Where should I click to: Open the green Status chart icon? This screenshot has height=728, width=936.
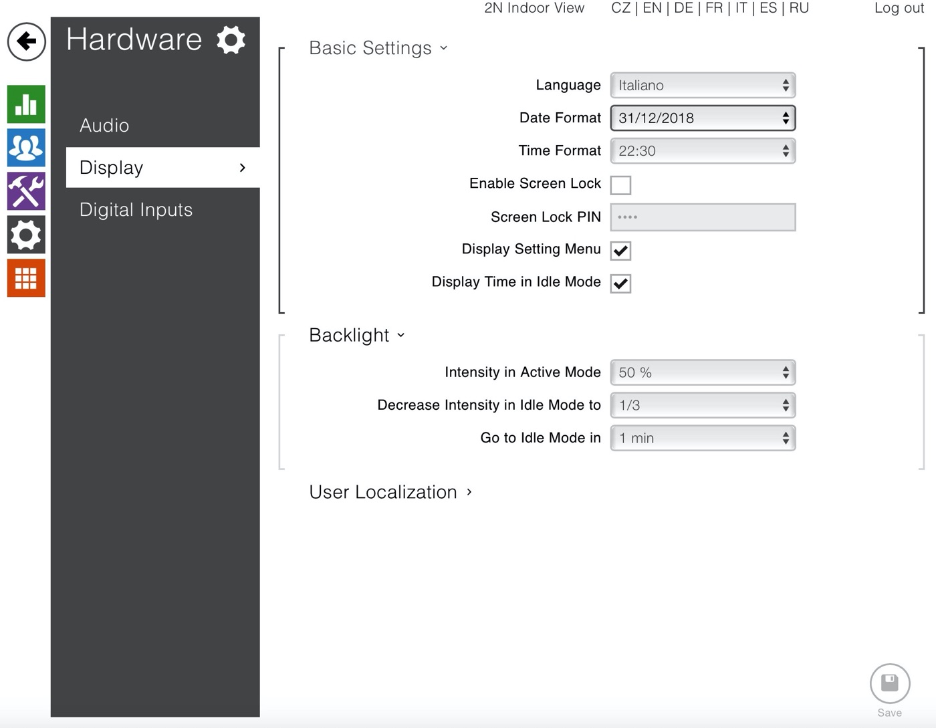point(26,104)
